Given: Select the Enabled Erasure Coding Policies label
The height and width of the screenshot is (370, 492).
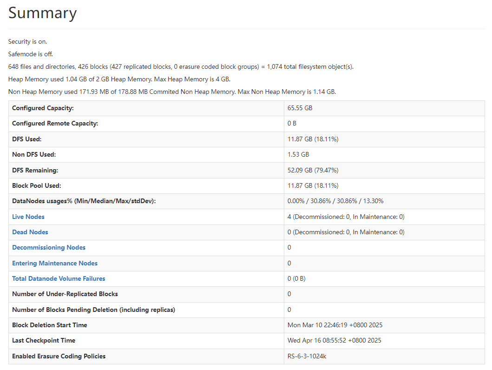Looking at the screenshot, I should (x=59, y=356).
